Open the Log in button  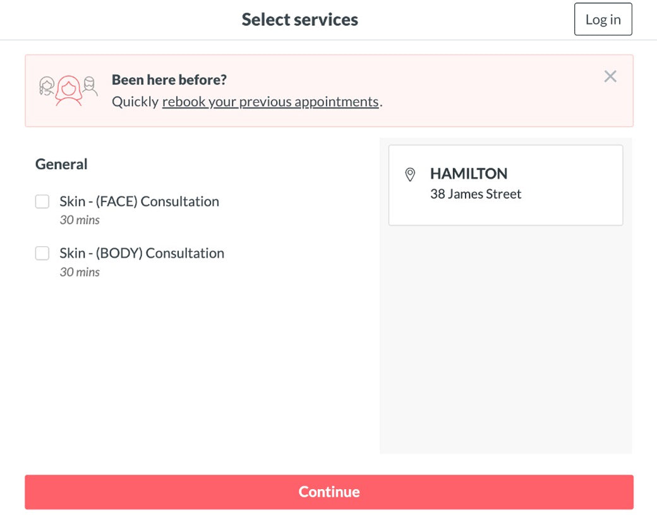pos(603,20)
